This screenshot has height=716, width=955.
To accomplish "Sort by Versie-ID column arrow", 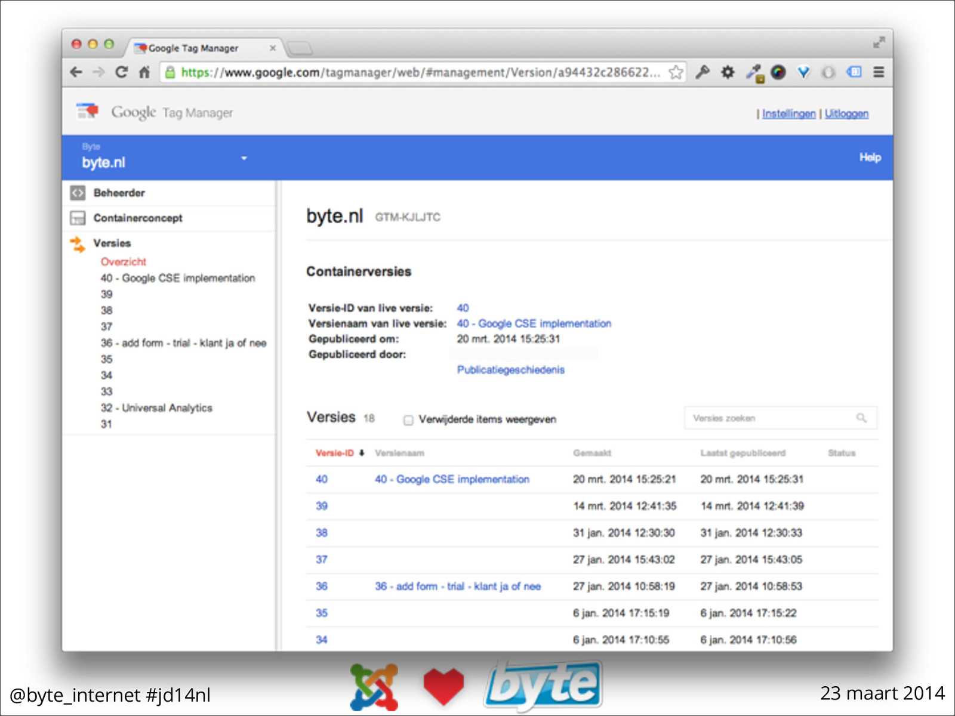I will [362, 453].
